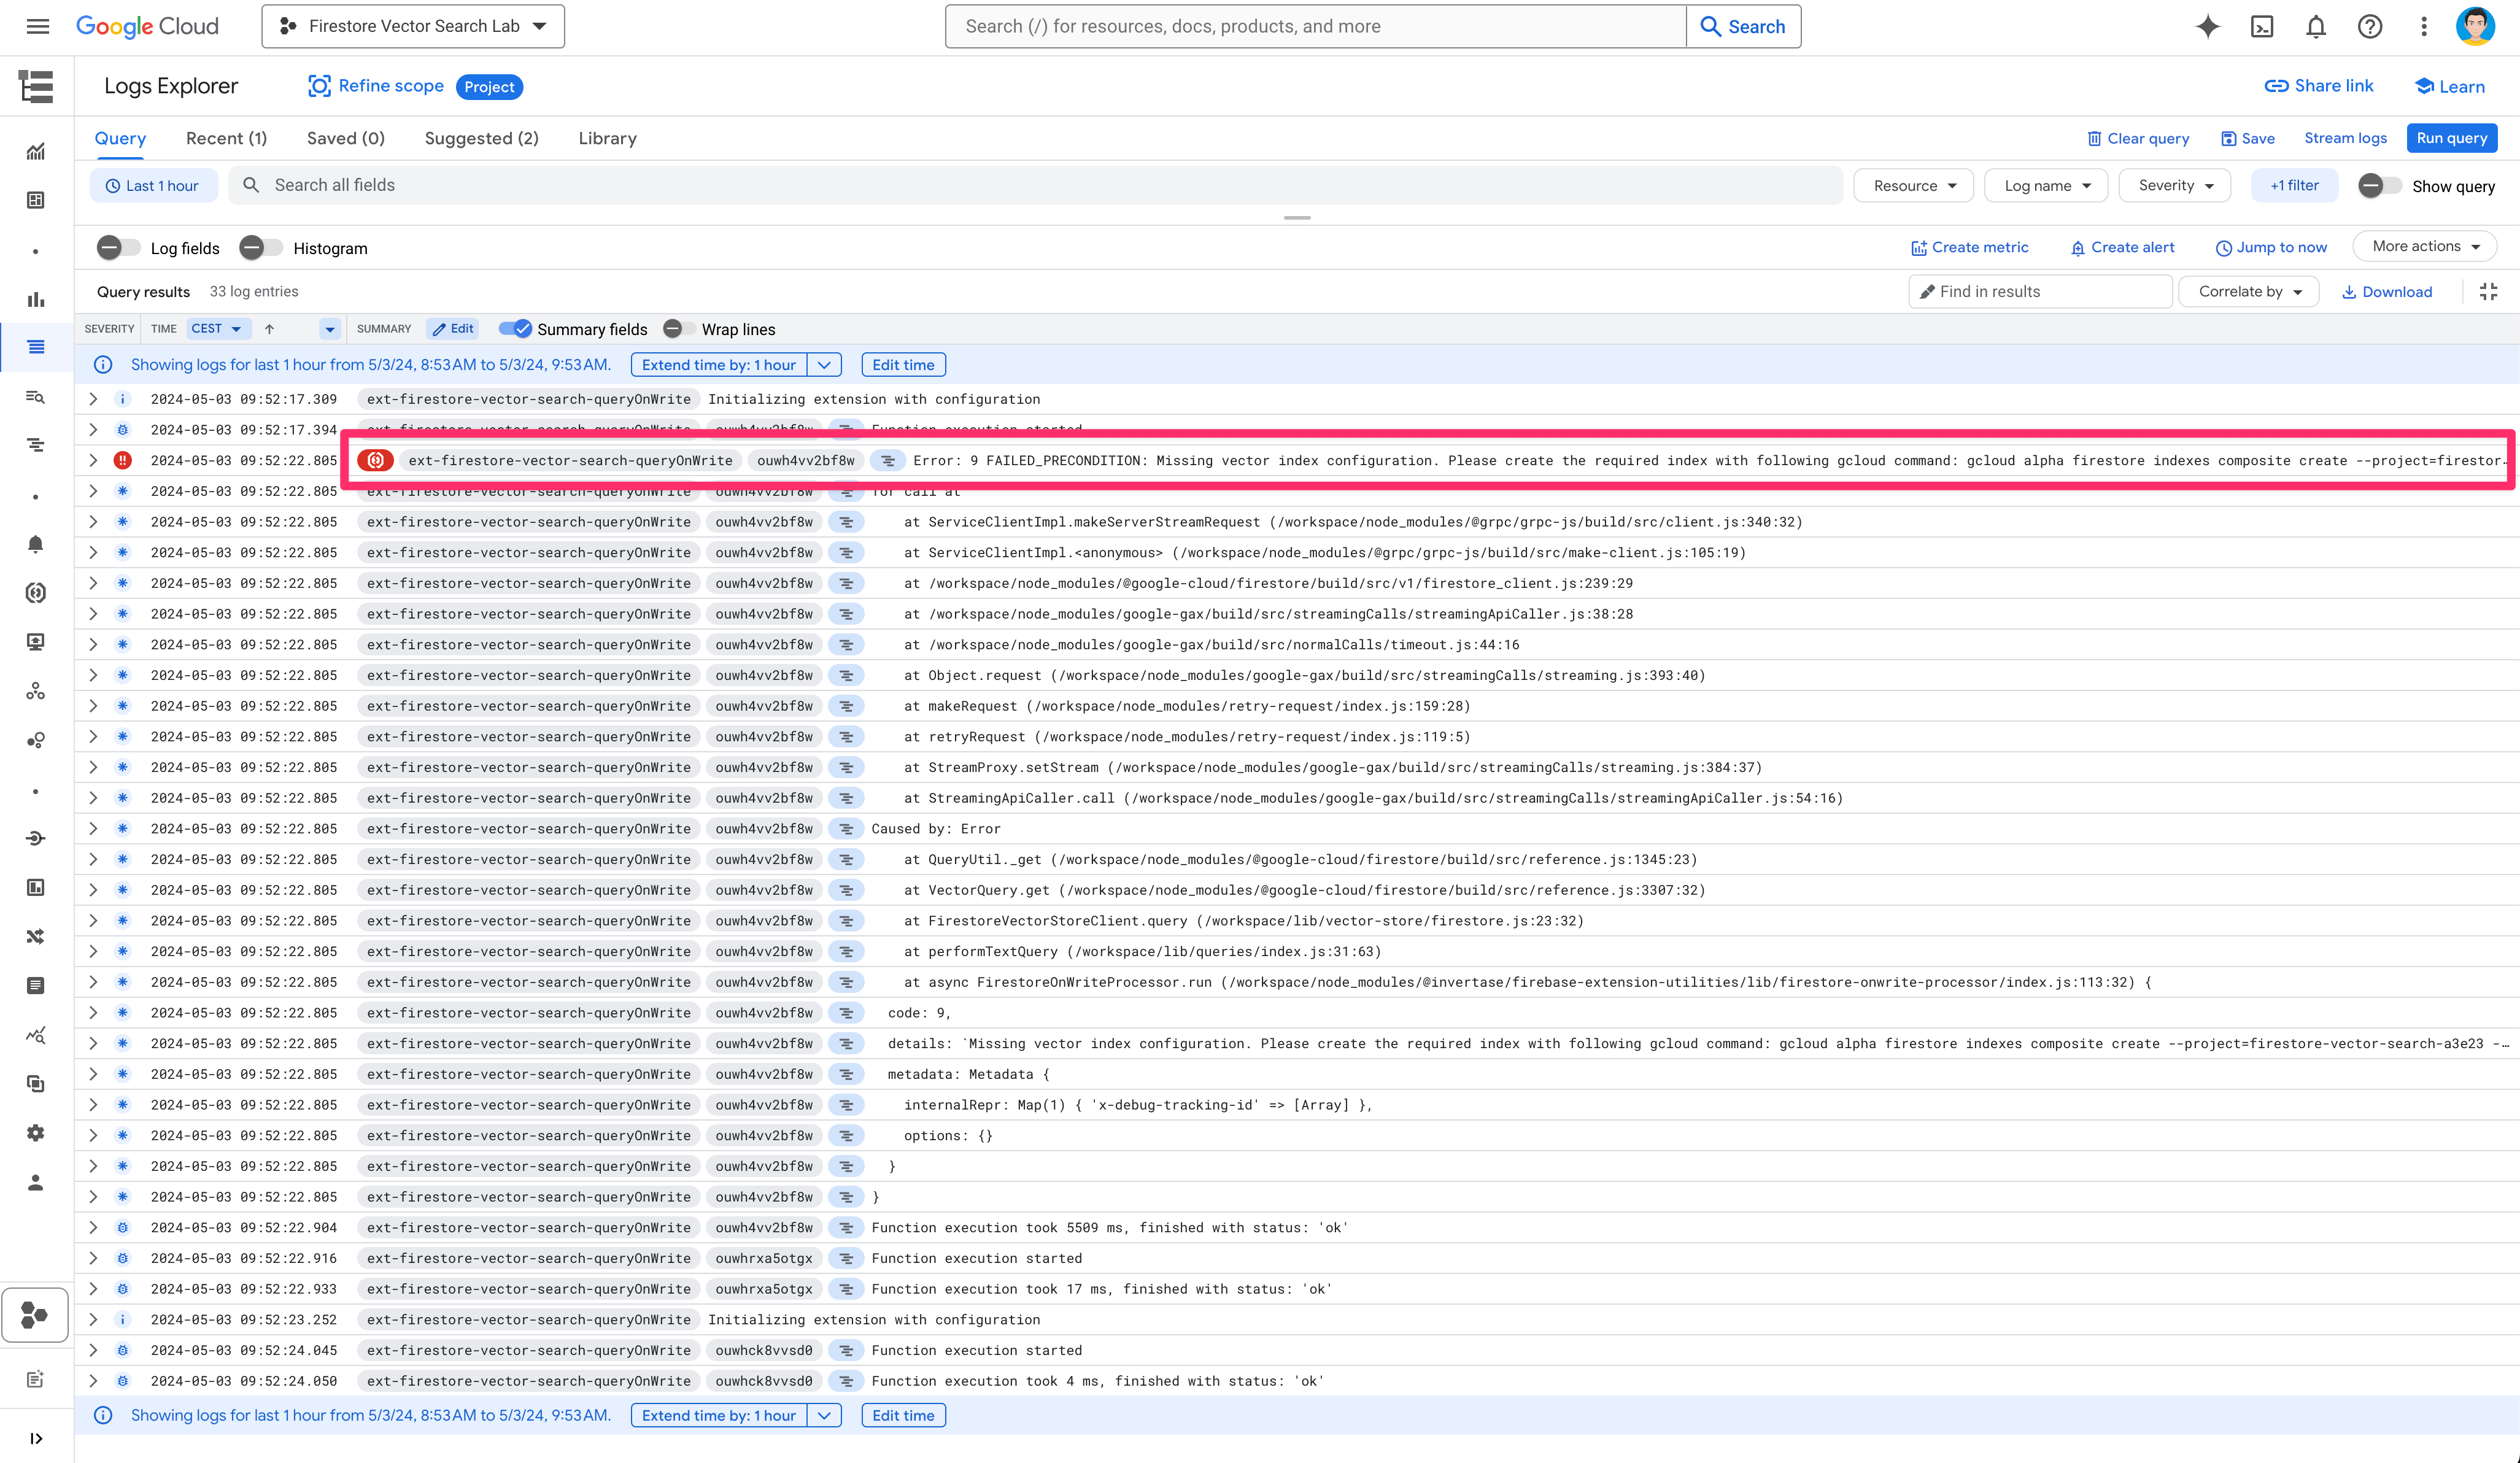Select the Saved (0) tab
The image size is (2520, 1463).
343,137
